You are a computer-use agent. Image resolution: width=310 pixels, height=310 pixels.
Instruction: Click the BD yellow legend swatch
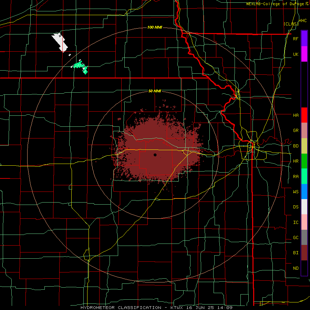304,146
